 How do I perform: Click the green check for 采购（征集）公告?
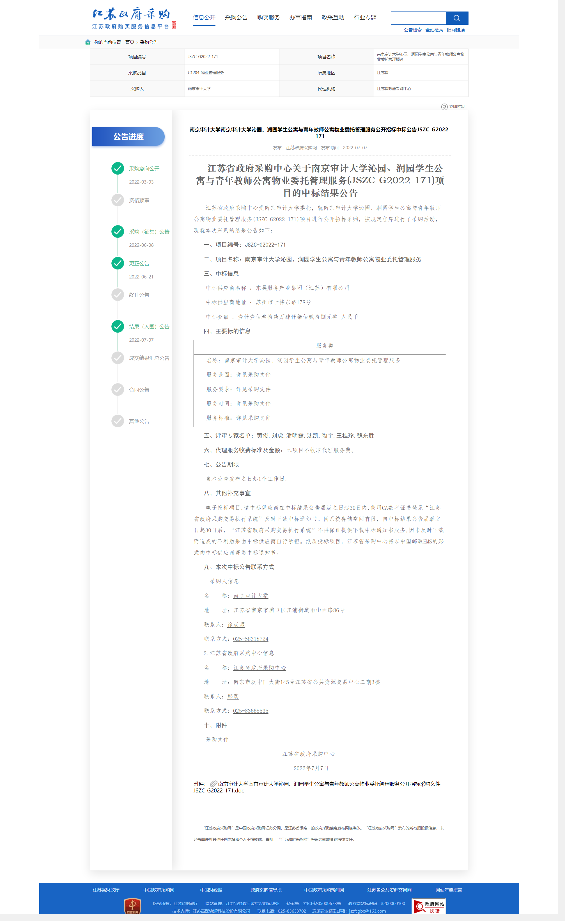pos(118,232)
